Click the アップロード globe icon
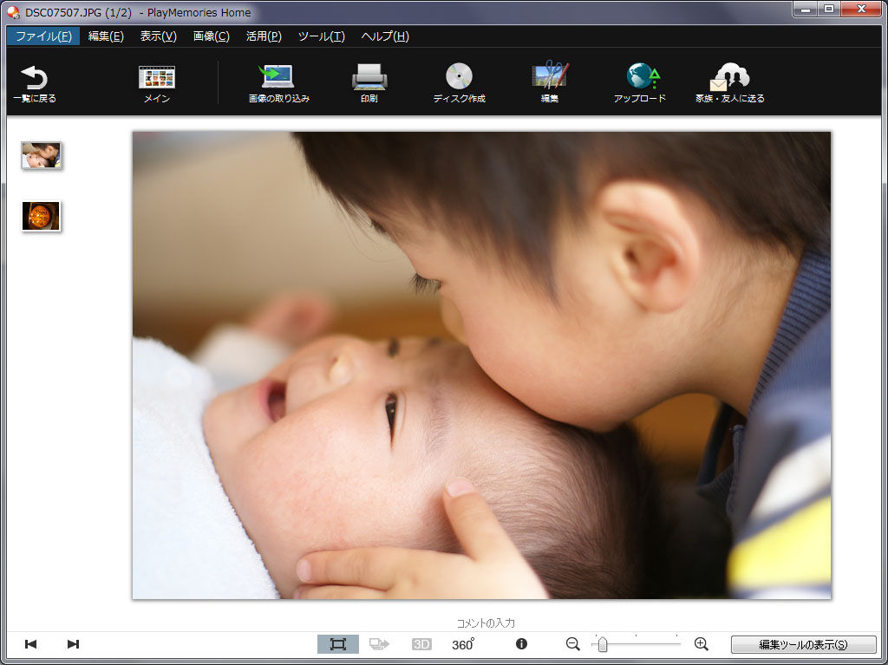Screen dimensions: 888x665 click(x=641, y=78)
